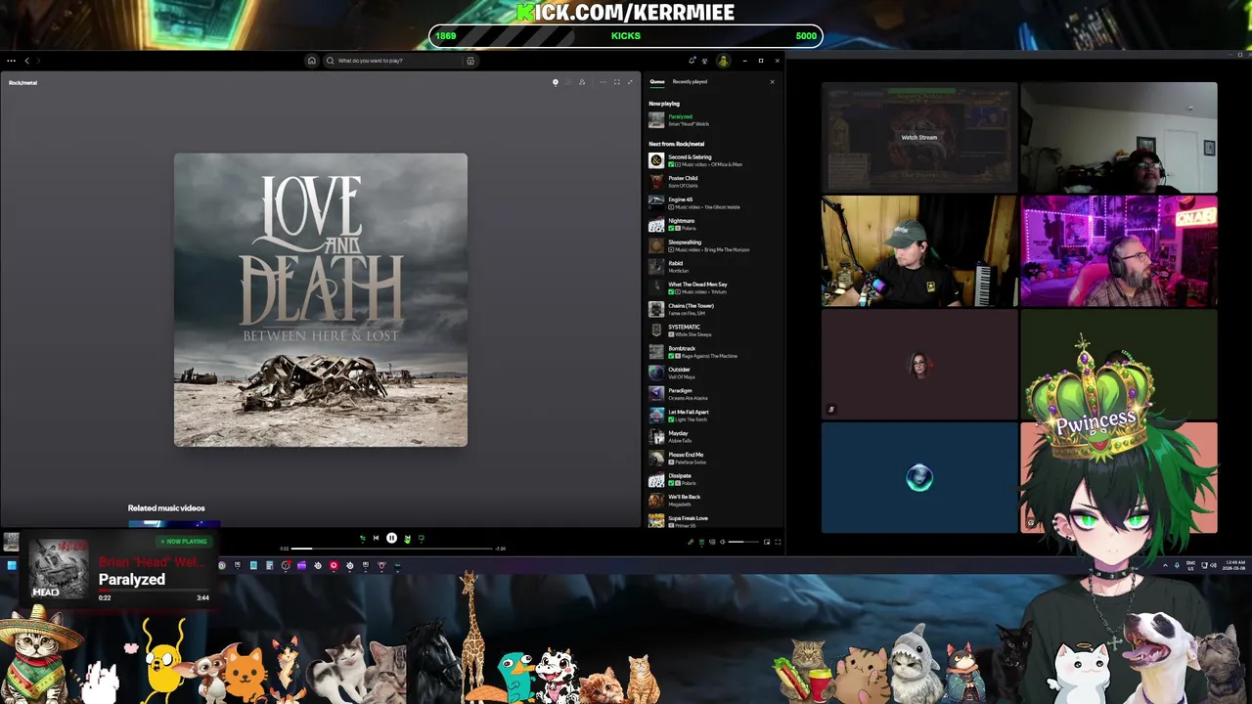
Task: Toggle shuffle in Spotify player
Action: pos(362,538)
